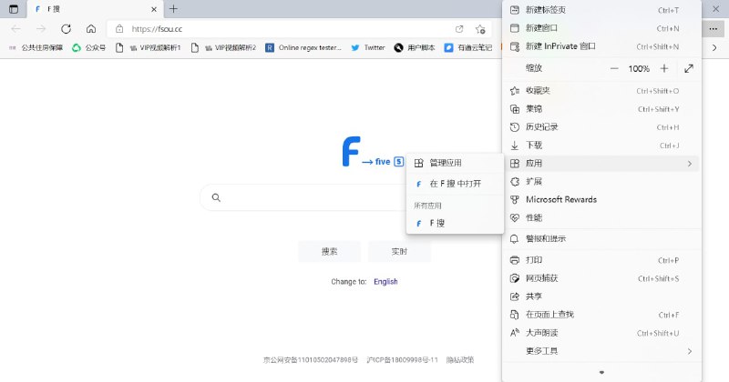Open a new tab with plus button
The width and height of the screenshot is (729, 382).
173,9
